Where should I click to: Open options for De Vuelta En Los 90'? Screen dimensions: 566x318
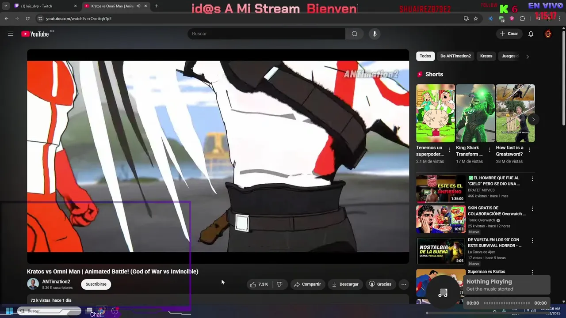click(x=532, y=241)
